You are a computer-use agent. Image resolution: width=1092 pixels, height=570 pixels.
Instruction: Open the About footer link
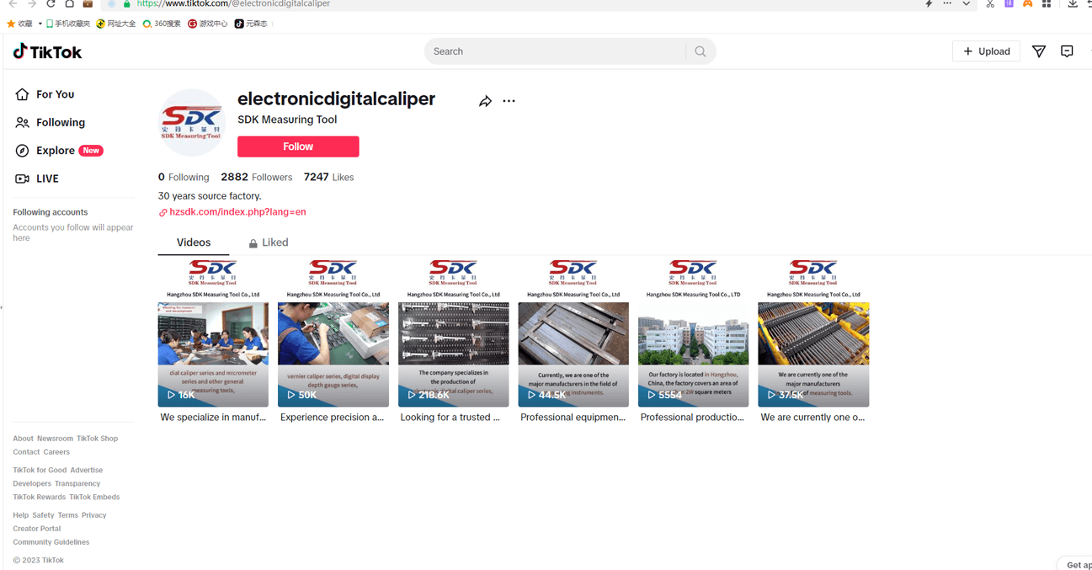(23, 439)
